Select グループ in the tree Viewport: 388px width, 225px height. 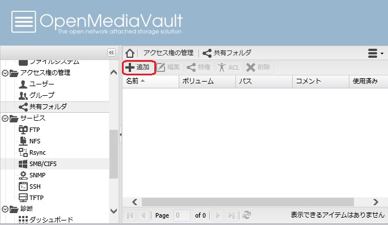[x=42, y=95]
